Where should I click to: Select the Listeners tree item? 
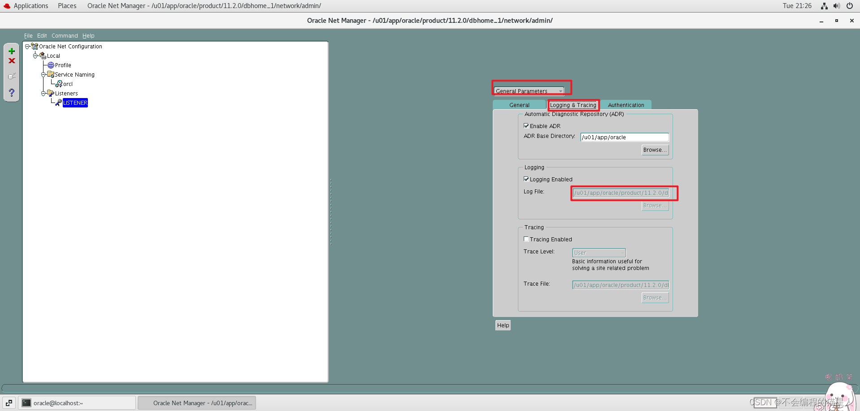pos(66,93)
